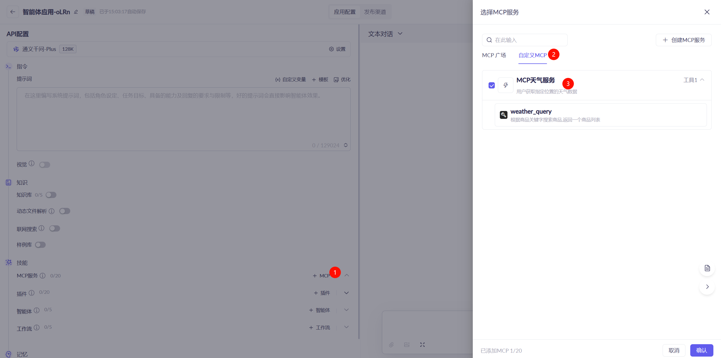Select the 自定义MCP tab
Image resolution: width=721 pixels, height=358 pixels.
[x=532, y=55]
